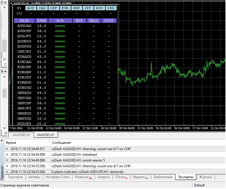
Task: Click the B/R column header
Action: [60, 21]
